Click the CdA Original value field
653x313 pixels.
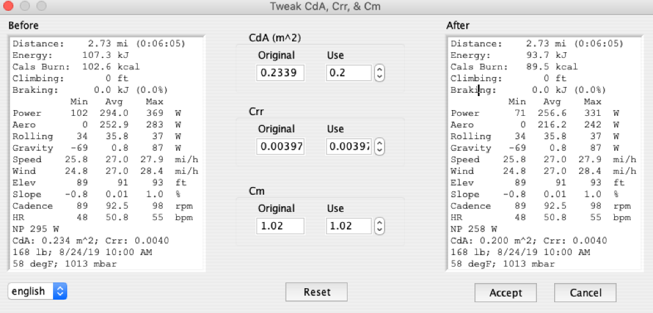281,73
